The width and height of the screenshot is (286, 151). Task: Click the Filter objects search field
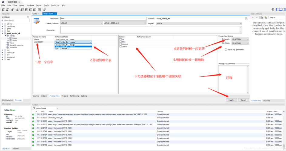pyautogui.click(x=17, y=20)
